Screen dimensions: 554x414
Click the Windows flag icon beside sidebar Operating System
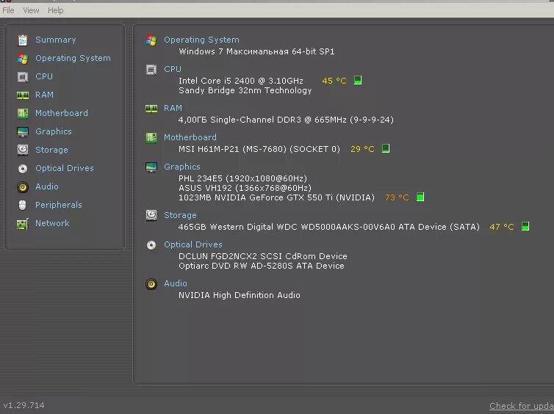pyautogui.click(x=23, y=59)
